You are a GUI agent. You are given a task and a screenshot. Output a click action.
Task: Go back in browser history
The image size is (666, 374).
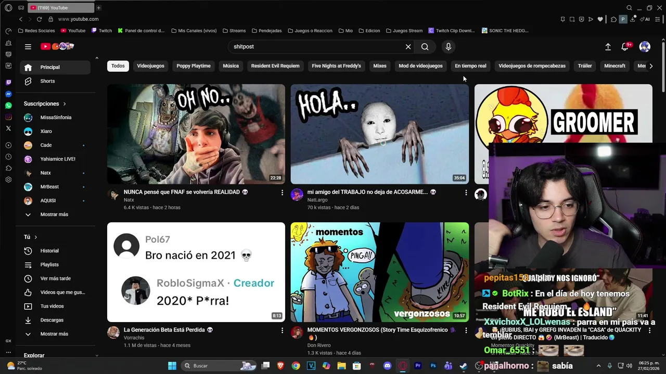click(x=21, y=19)
